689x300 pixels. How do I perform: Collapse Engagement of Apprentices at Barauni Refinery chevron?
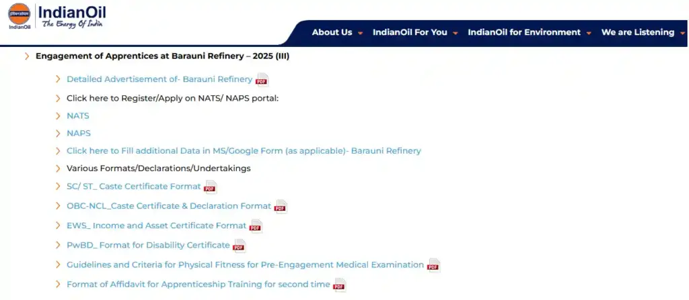(27, 56)
